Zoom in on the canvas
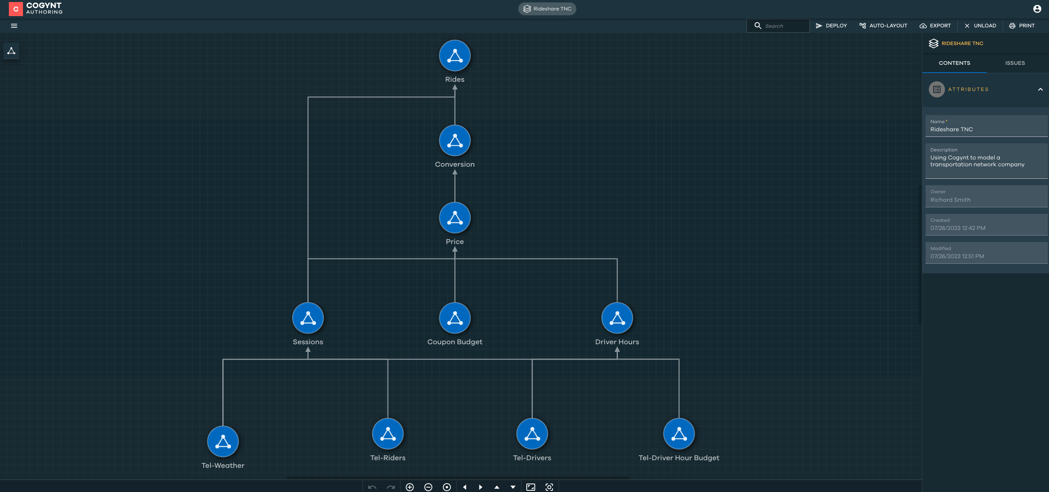This screenshot has width=1049, height=492. [410, 487]
